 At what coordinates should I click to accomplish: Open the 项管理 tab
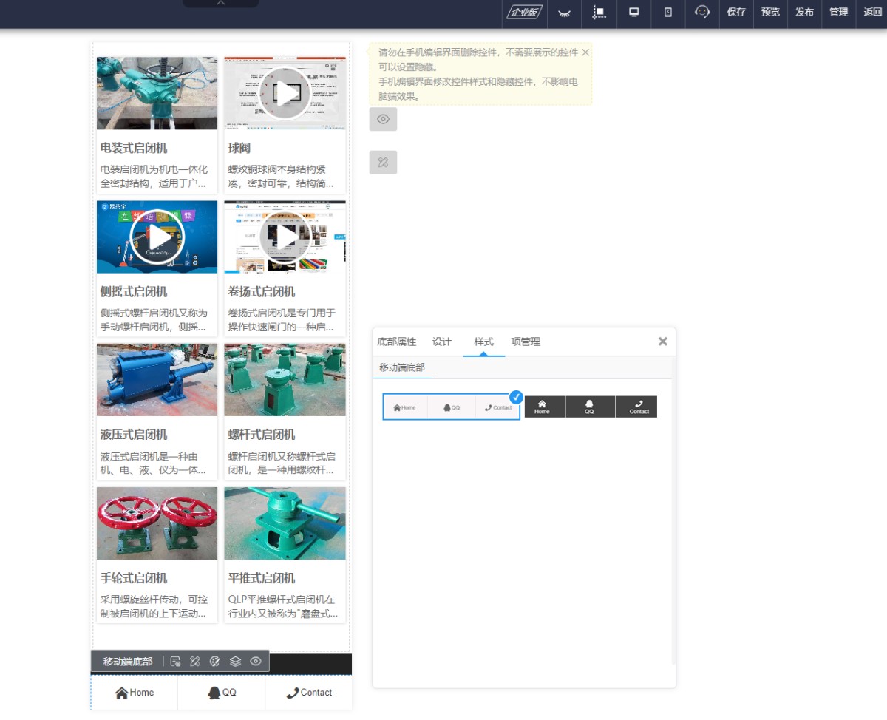coord(526,342)
